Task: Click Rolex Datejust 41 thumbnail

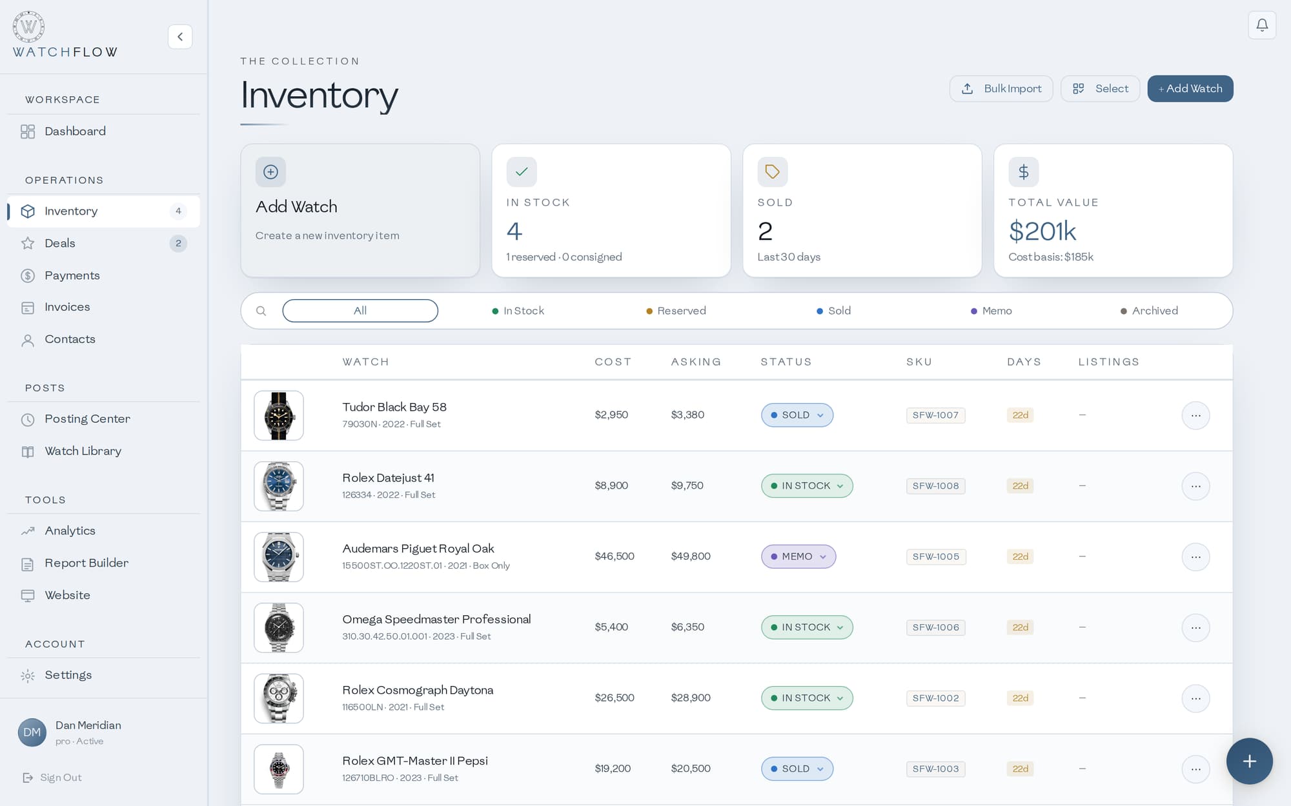Action: click(x=279, y=486)
